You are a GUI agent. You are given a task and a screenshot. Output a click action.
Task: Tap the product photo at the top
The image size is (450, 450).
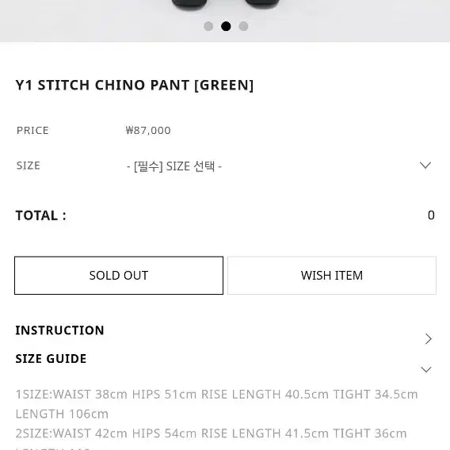225,21
